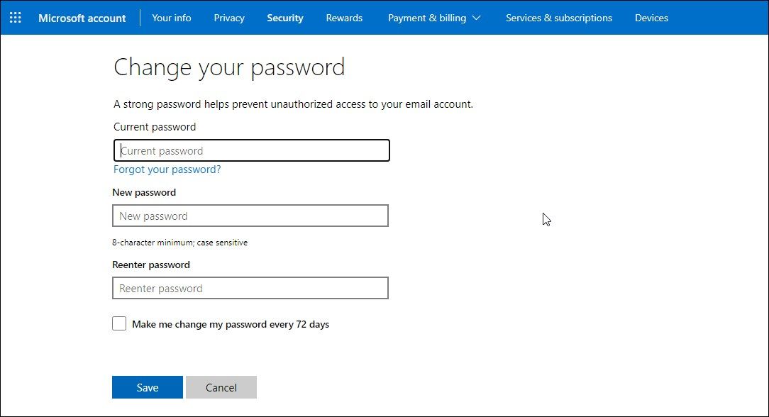Image resolution: width=769 pixels, height=417 pixels.
Task: Open Payment & billing menu chevron
Action: click(x=477, y=18)
